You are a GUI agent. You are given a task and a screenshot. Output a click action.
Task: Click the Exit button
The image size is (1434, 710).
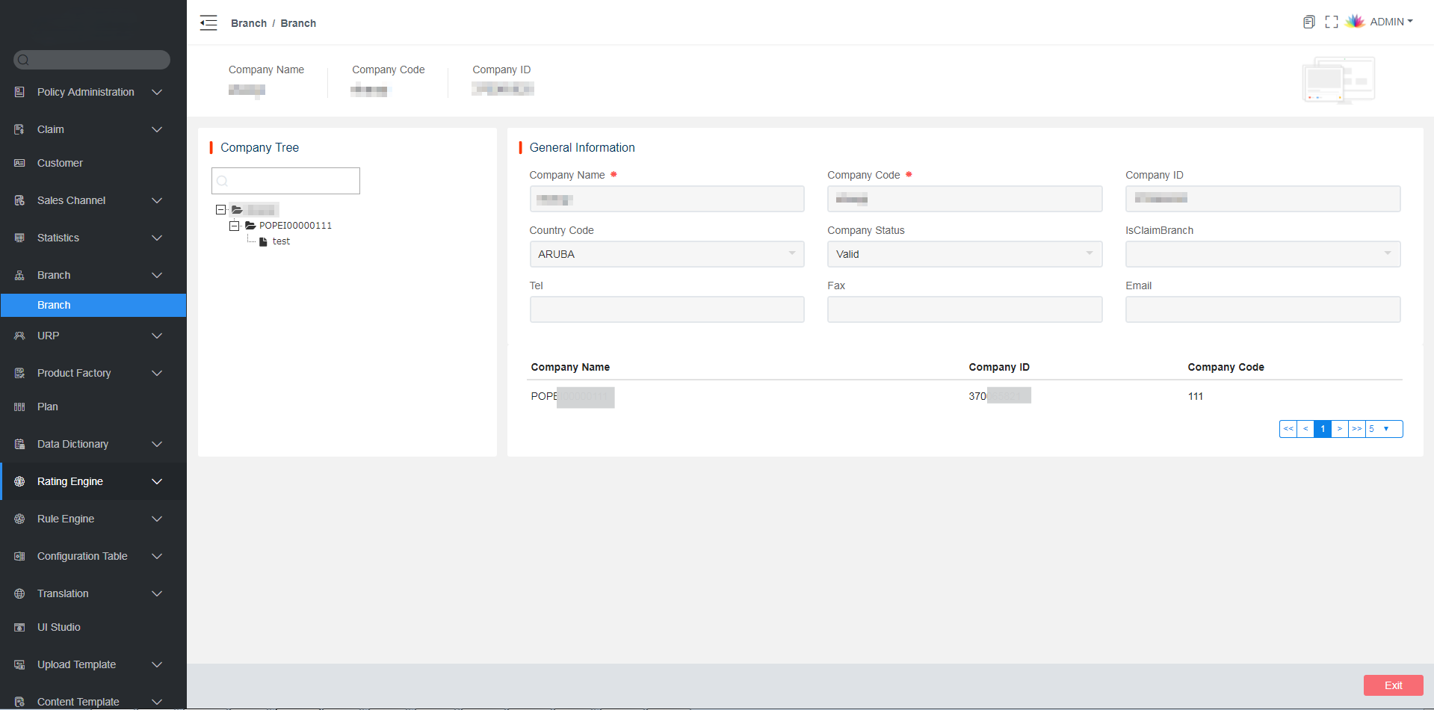tap(1393, 685)
